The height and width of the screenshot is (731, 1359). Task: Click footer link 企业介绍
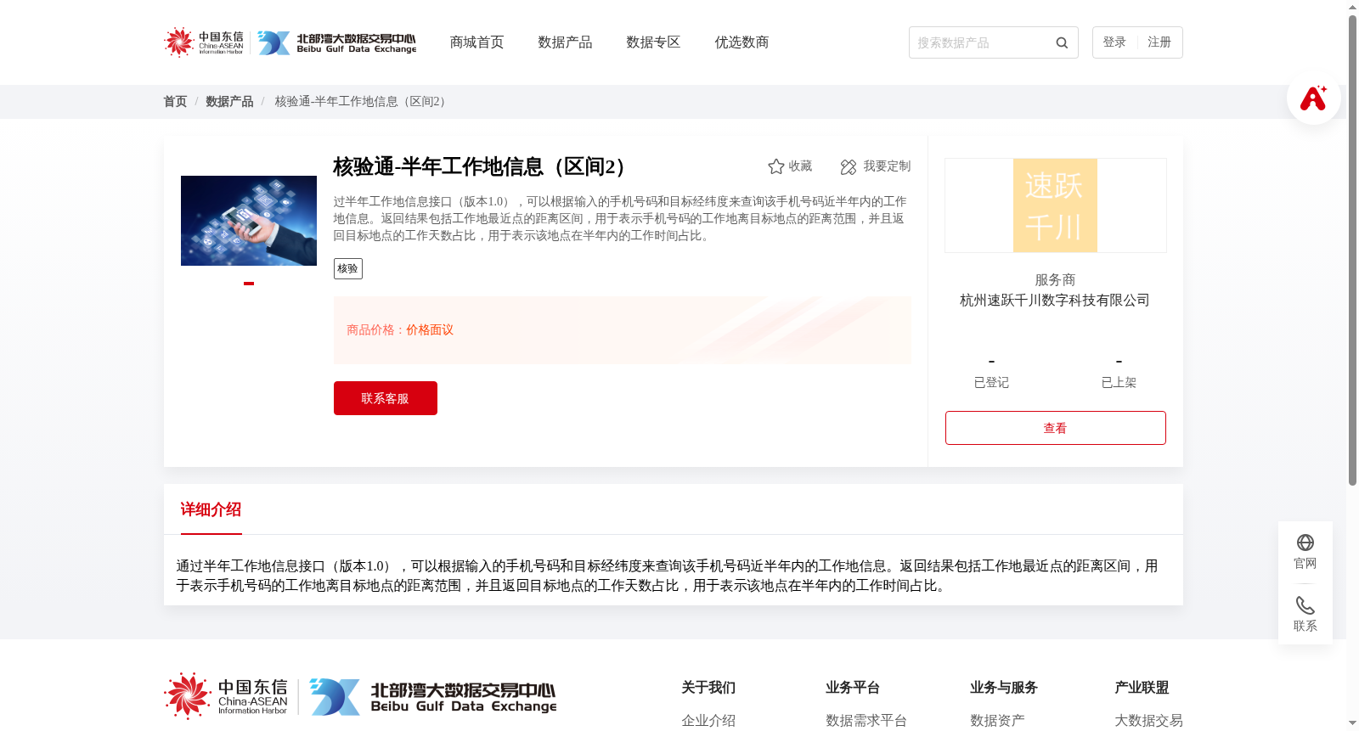click(708, 721)
